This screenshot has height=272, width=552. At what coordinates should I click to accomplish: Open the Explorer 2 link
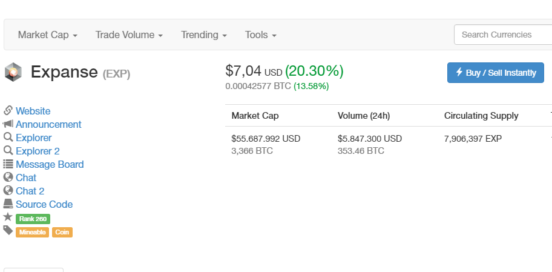click(x=38, y=151)
